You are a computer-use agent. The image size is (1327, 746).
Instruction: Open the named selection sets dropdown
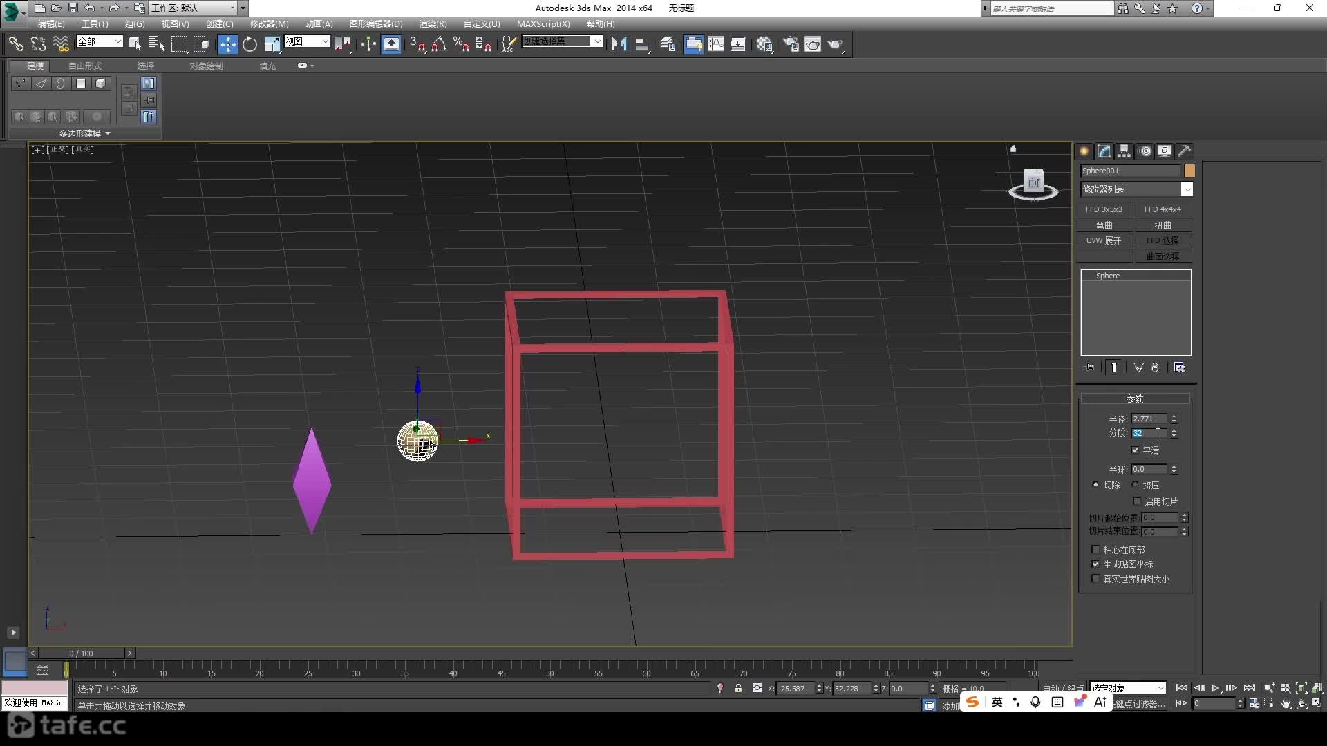click(x=562, y=41)
